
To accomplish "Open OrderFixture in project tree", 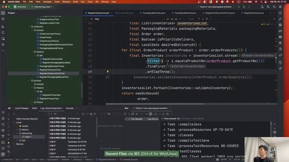I will [x=45, y=37].
